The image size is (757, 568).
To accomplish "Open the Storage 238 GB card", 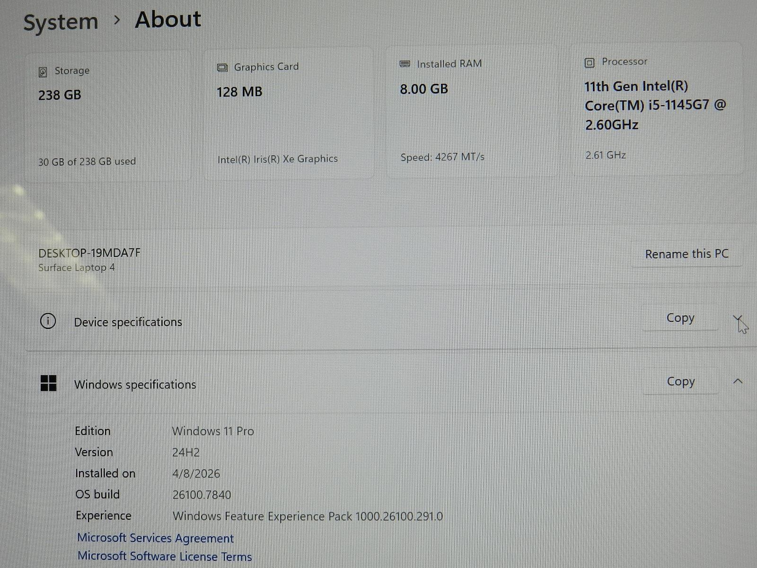I will click(108, 116).
